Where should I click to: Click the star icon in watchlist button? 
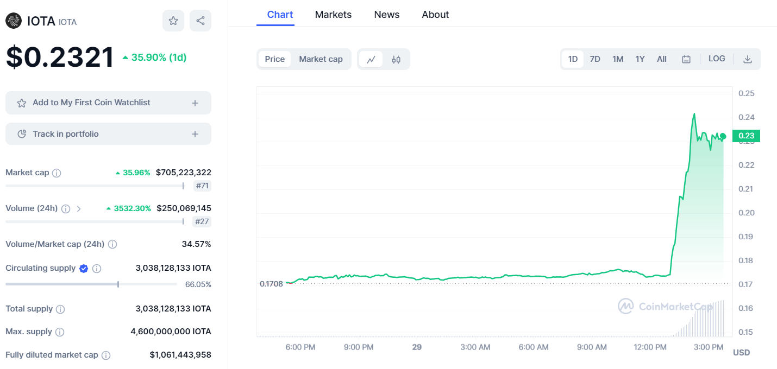[x=22, y=103]
